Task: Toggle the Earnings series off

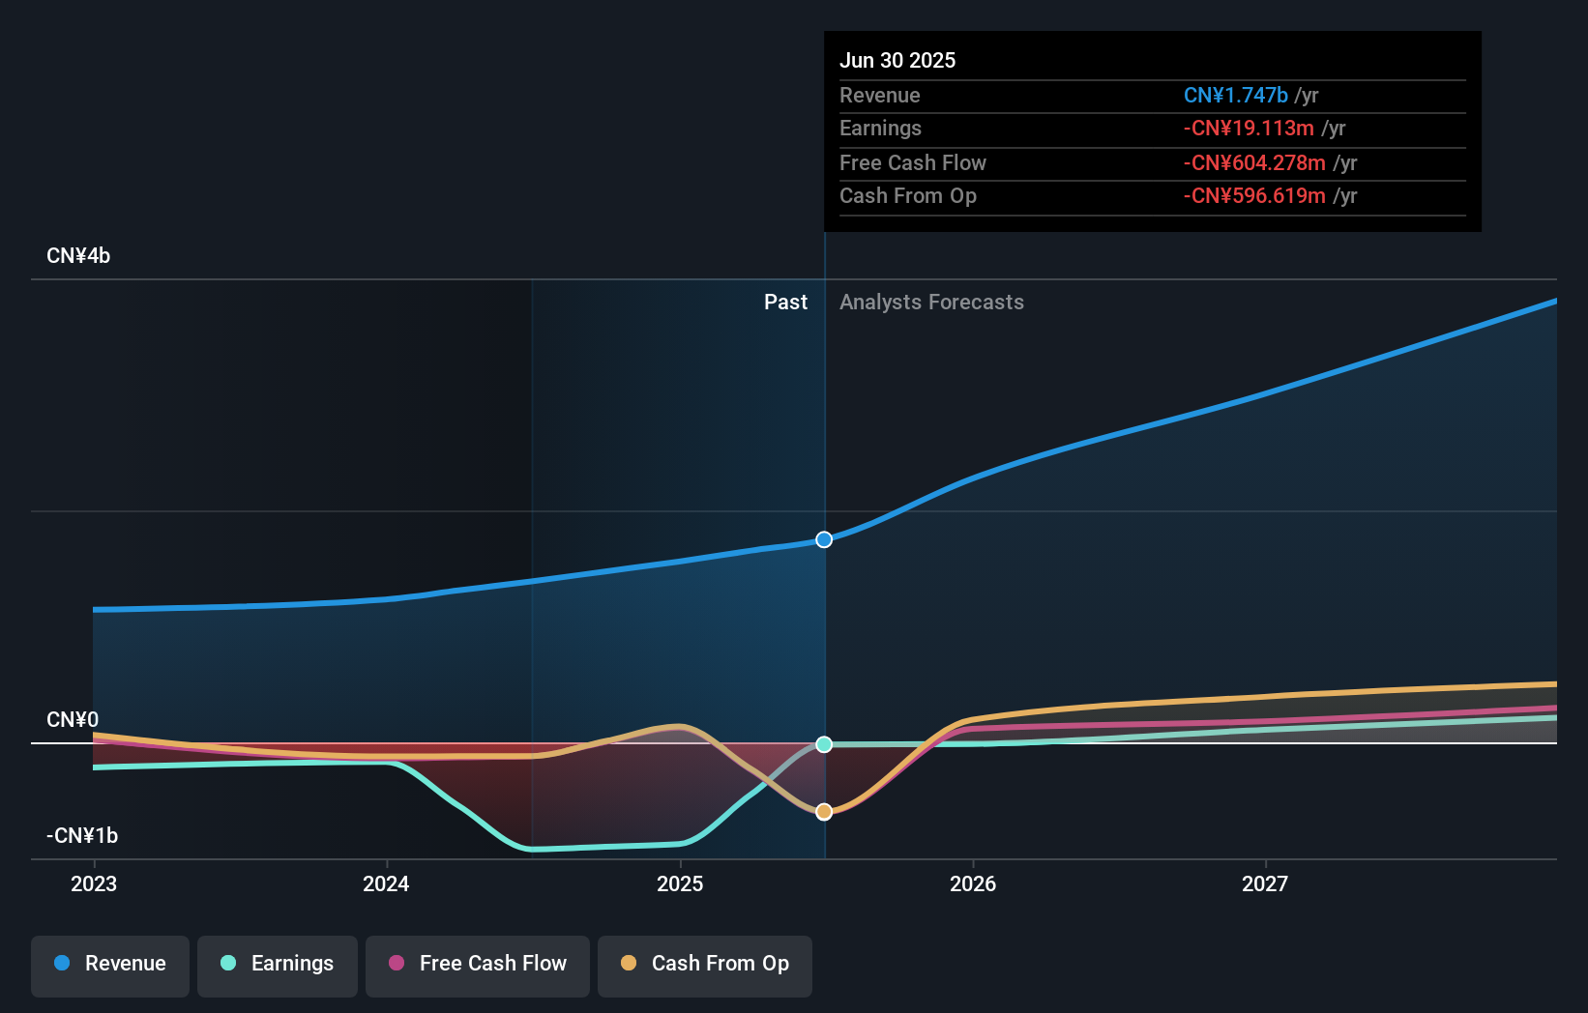Action: click(278, 966)
